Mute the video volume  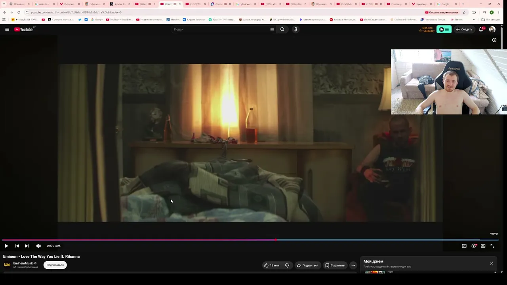pos(38,246)
